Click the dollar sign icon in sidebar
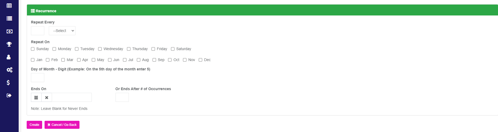This screenshot has height=132, width=498. (x=8, y=83)
